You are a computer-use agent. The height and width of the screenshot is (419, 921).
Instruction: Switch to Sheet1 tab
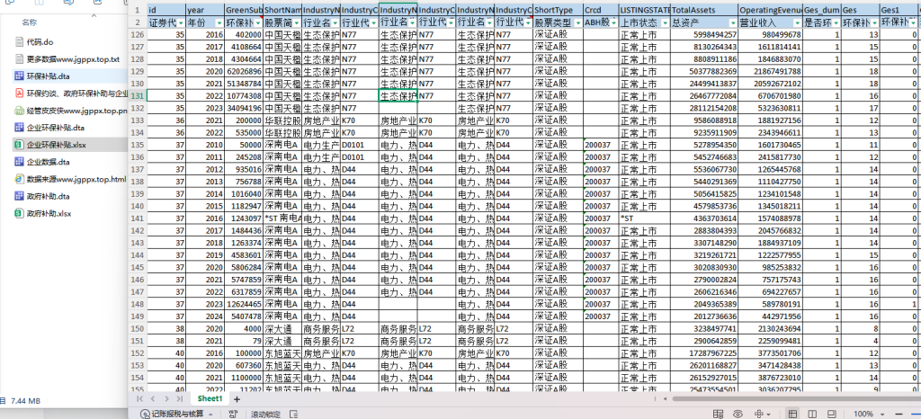[x=210, y=399]
